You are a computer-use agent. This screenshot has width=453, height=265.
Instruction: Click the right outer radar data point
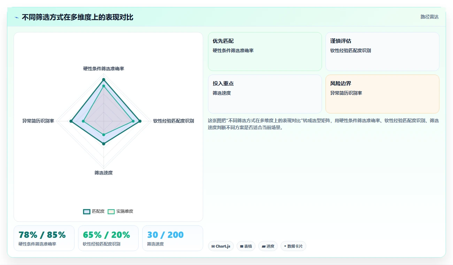140,121
